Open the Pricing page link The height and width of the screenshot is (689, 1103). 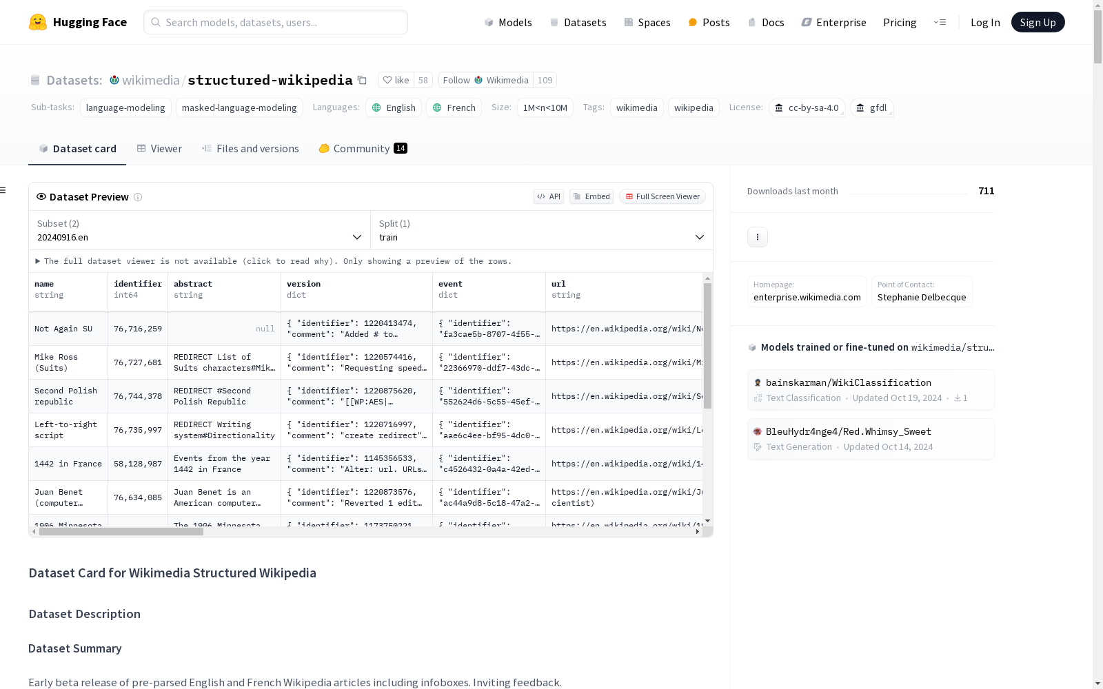[x=900, y=22]
